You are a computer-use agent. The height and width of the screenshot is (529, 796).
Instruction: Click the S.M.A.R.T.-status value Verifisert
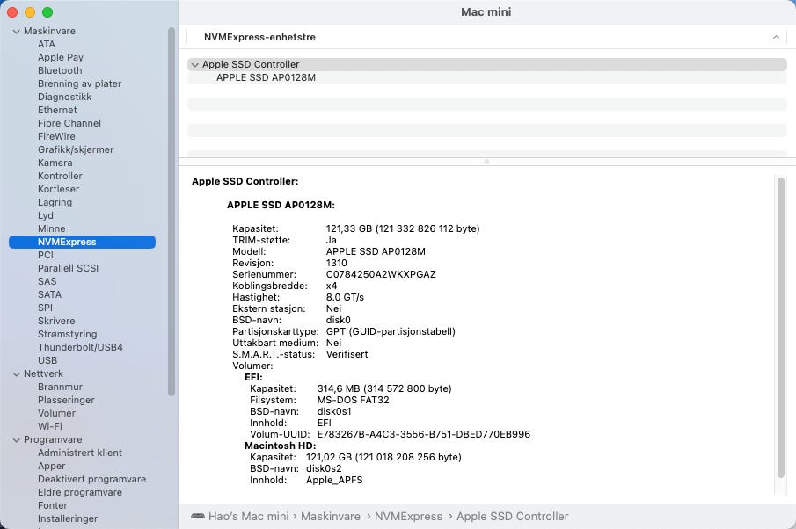coord(347,354)
